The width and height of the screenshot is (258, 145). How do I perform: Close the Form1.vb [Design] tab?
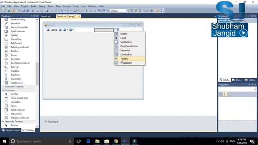pos(79,16)
